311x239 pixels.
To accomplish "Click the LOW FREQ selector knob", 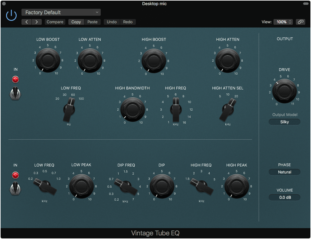I will [69, 109].
